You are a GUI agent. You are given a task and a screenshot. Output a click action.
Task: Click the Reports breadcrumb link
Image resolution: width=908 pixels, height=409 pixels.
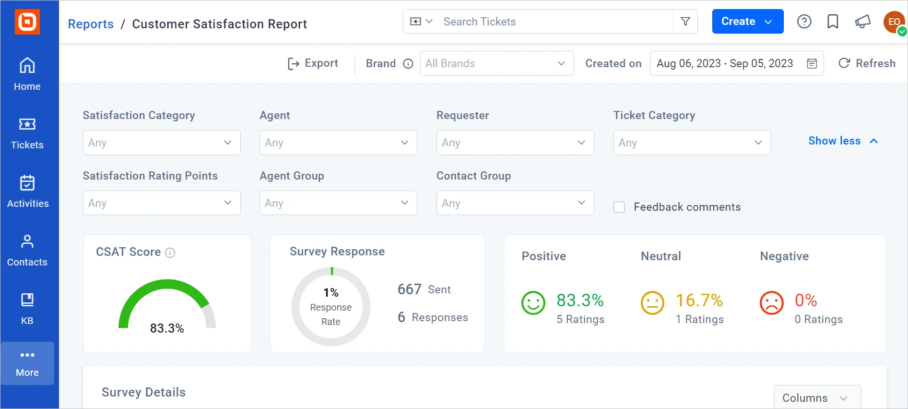[91, 24]
